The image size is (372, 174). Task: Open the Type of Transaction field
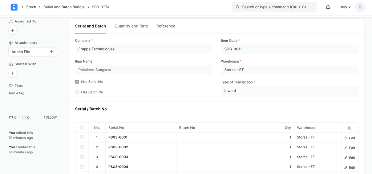click(x=289, y=91)
